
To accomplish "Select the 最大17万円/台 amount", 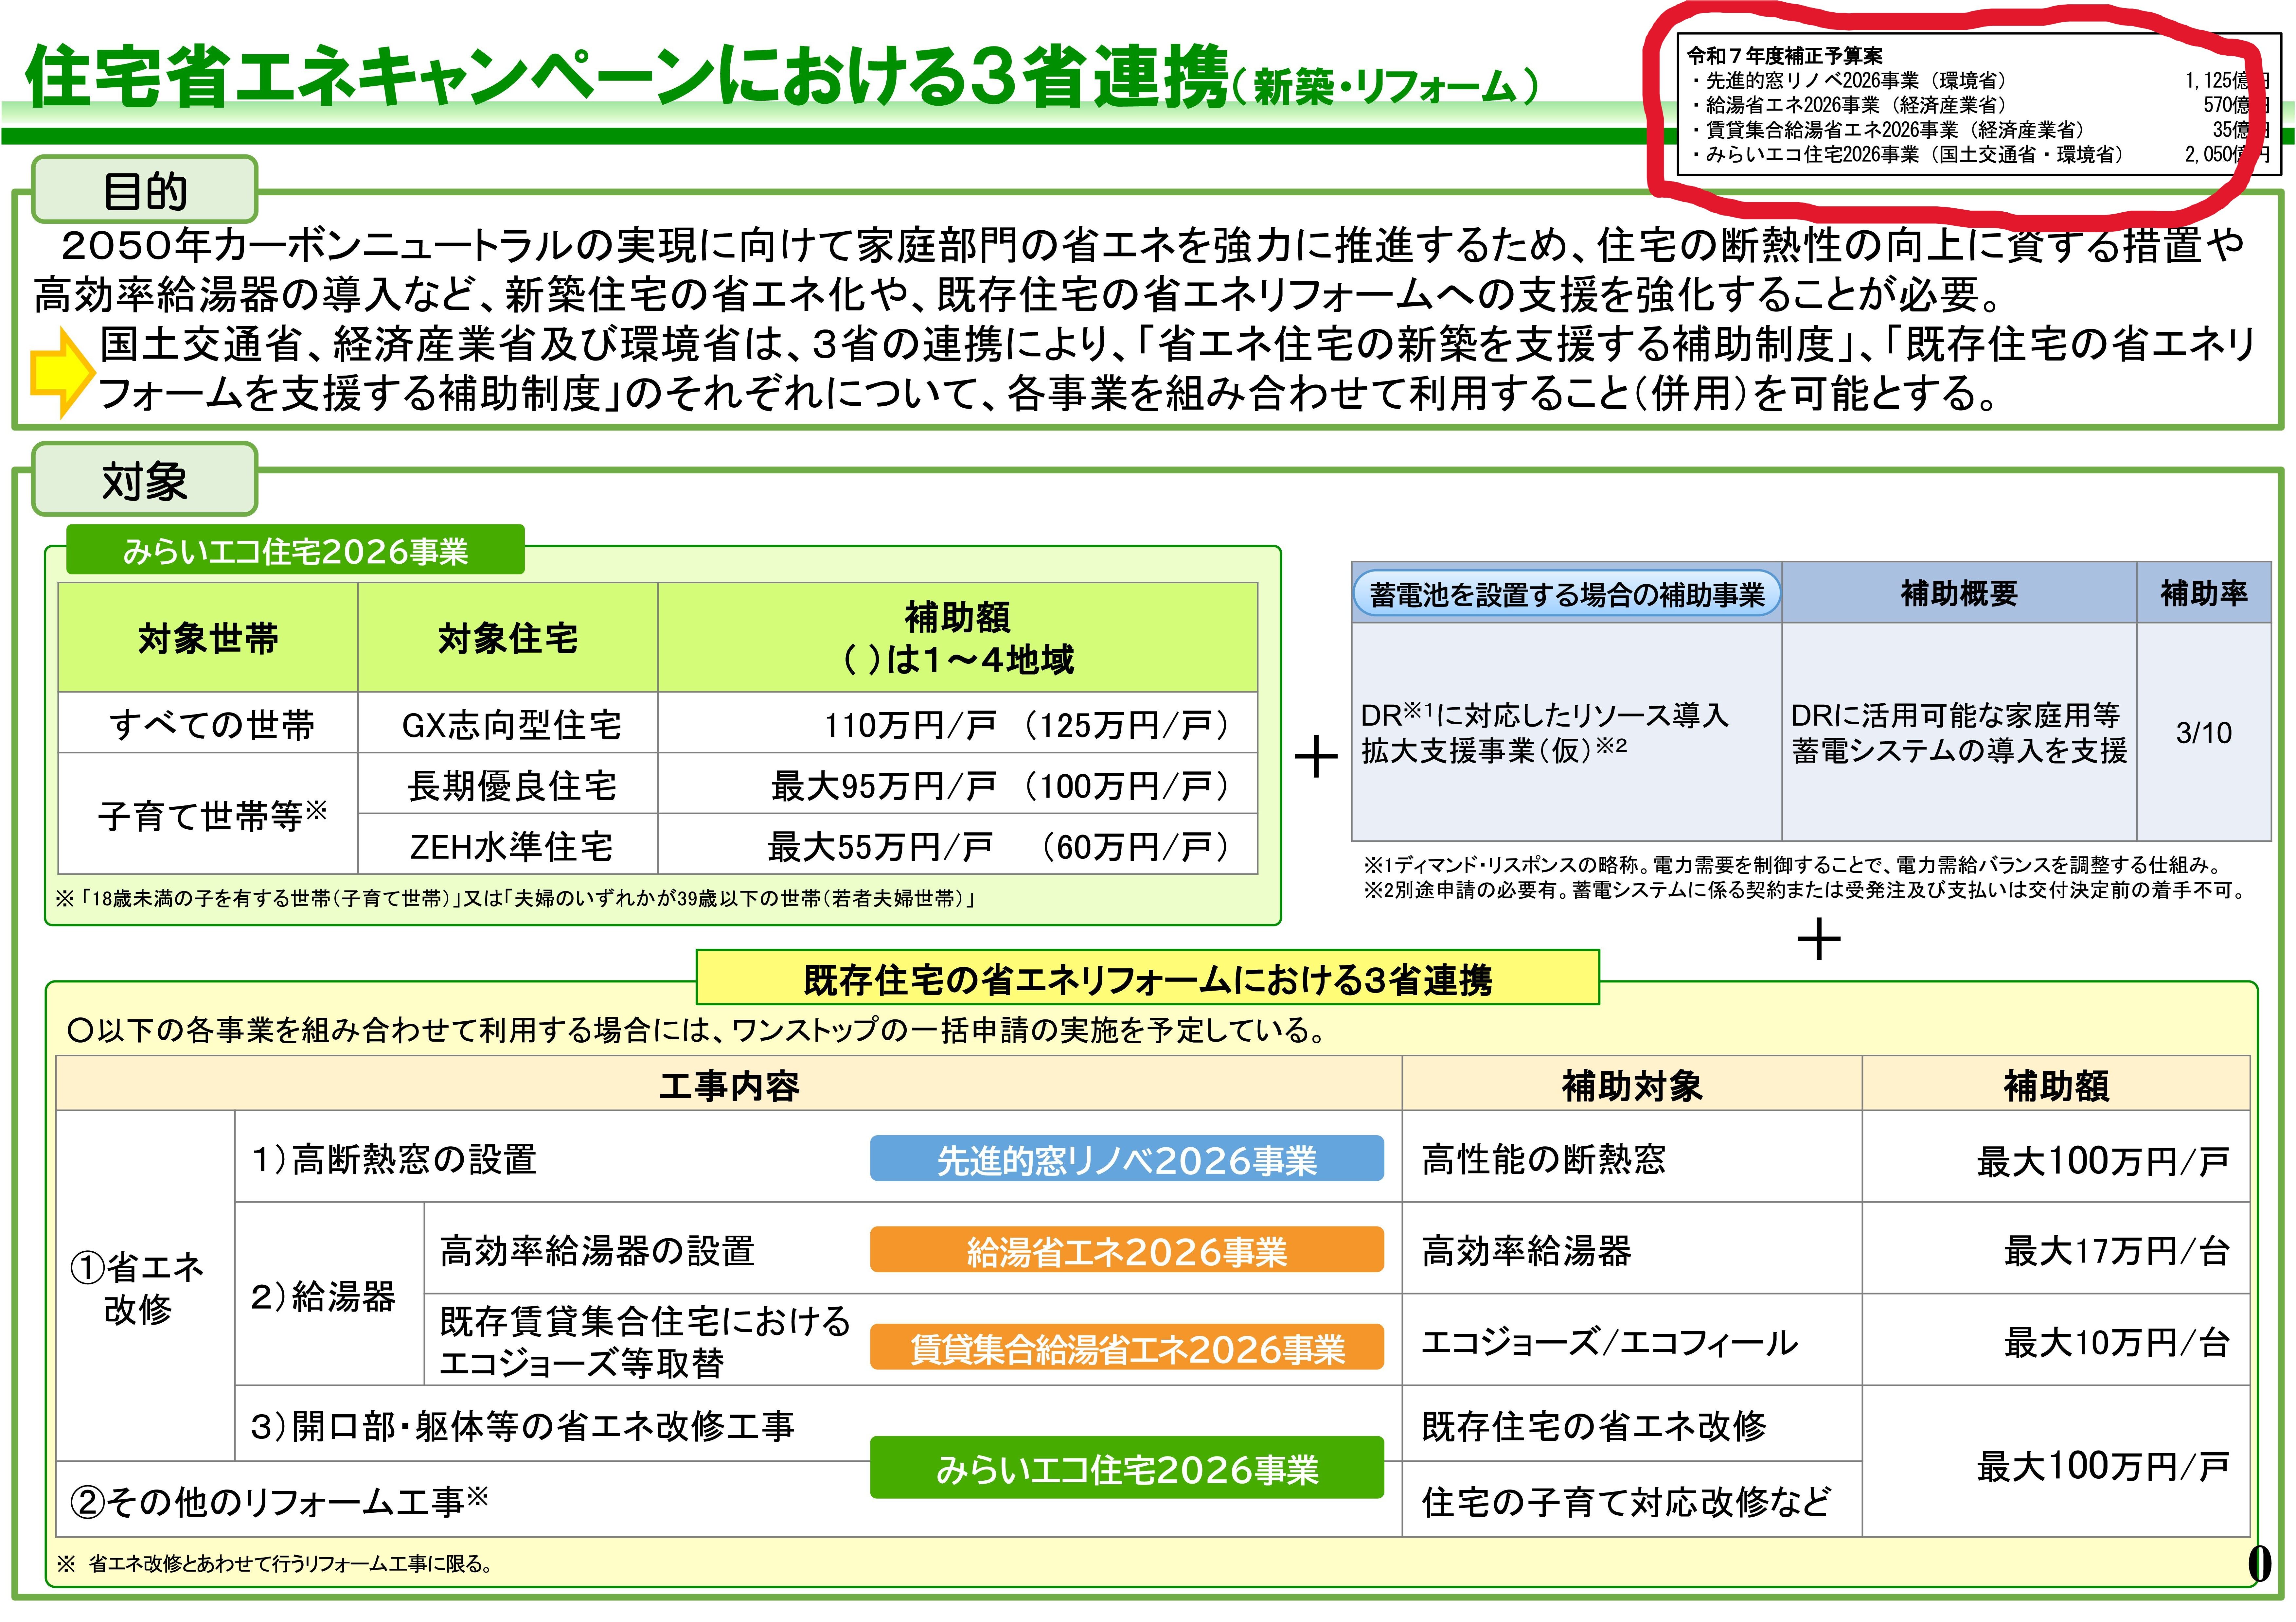I will pyautogui.click(x=2117, y=1251).
